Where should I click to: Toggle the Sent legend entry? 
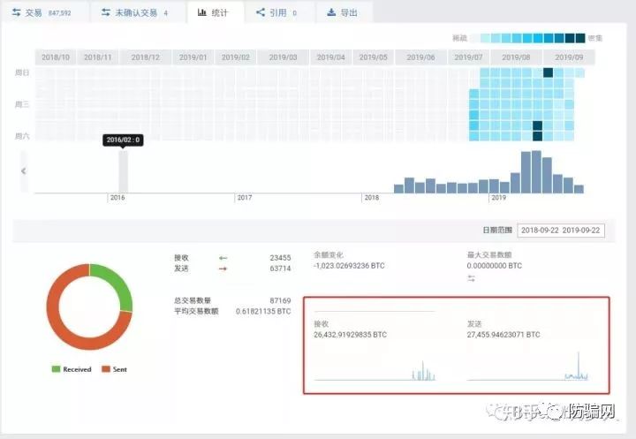tap(114, 369)
